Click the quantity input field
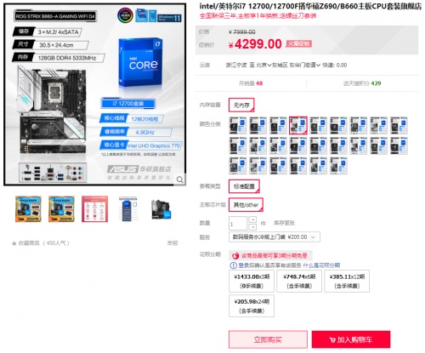 (x=238, y=224)
